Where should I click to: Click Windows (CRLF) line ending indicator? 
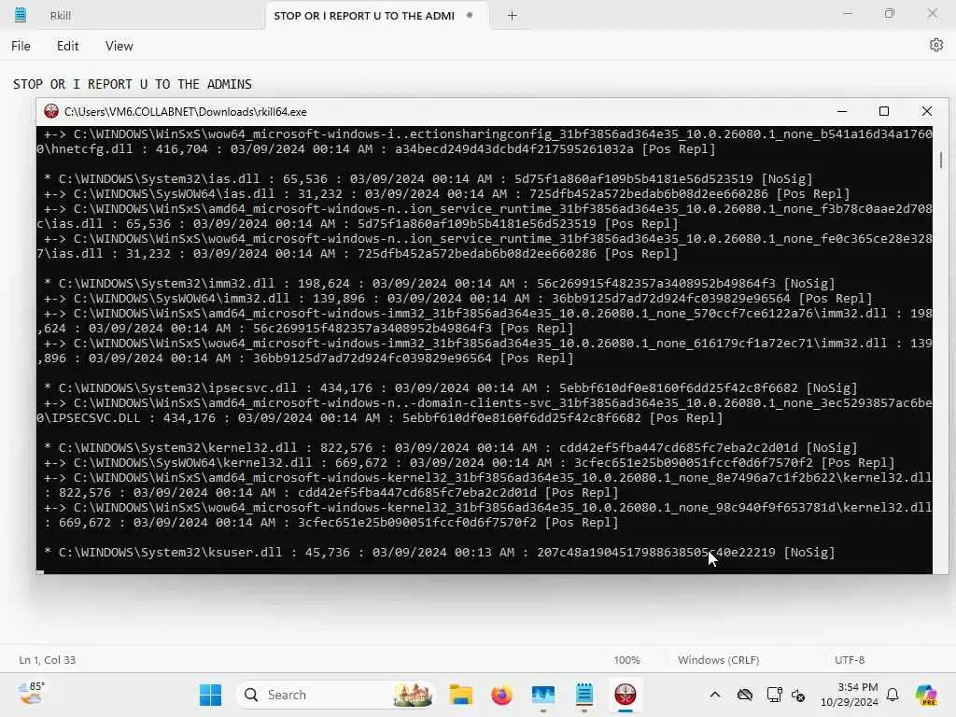pos(718,660)
